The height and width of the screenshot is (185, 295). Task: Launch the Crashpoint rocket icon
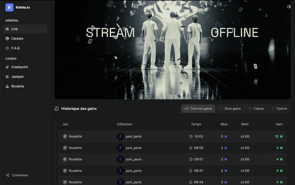[7, 67]
